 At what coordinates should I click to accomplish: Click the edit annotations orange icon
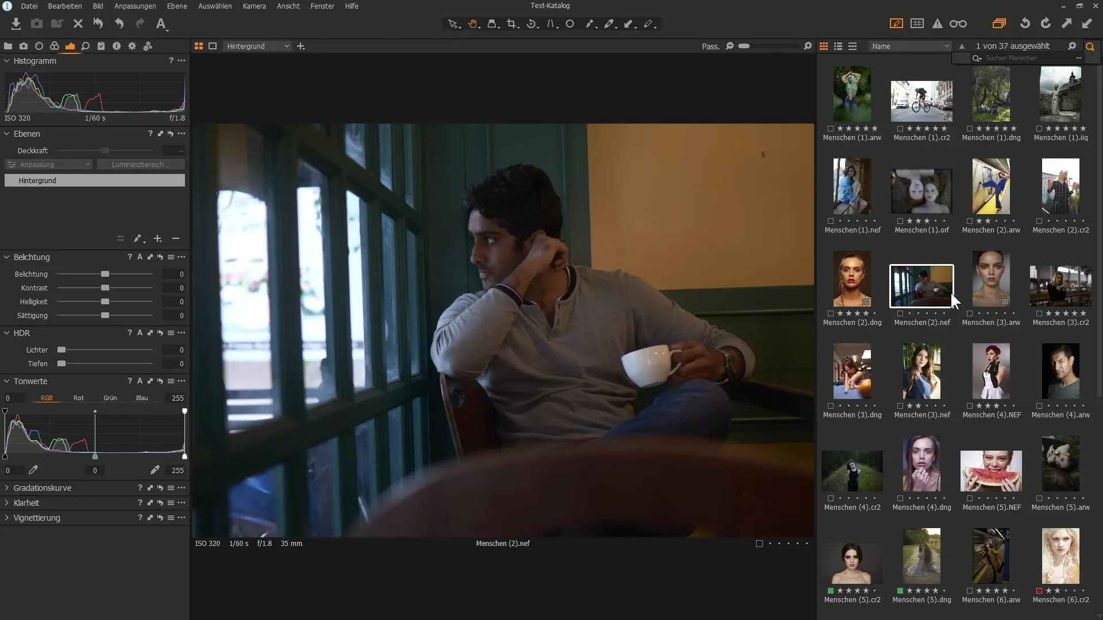[x=896, y=24]
